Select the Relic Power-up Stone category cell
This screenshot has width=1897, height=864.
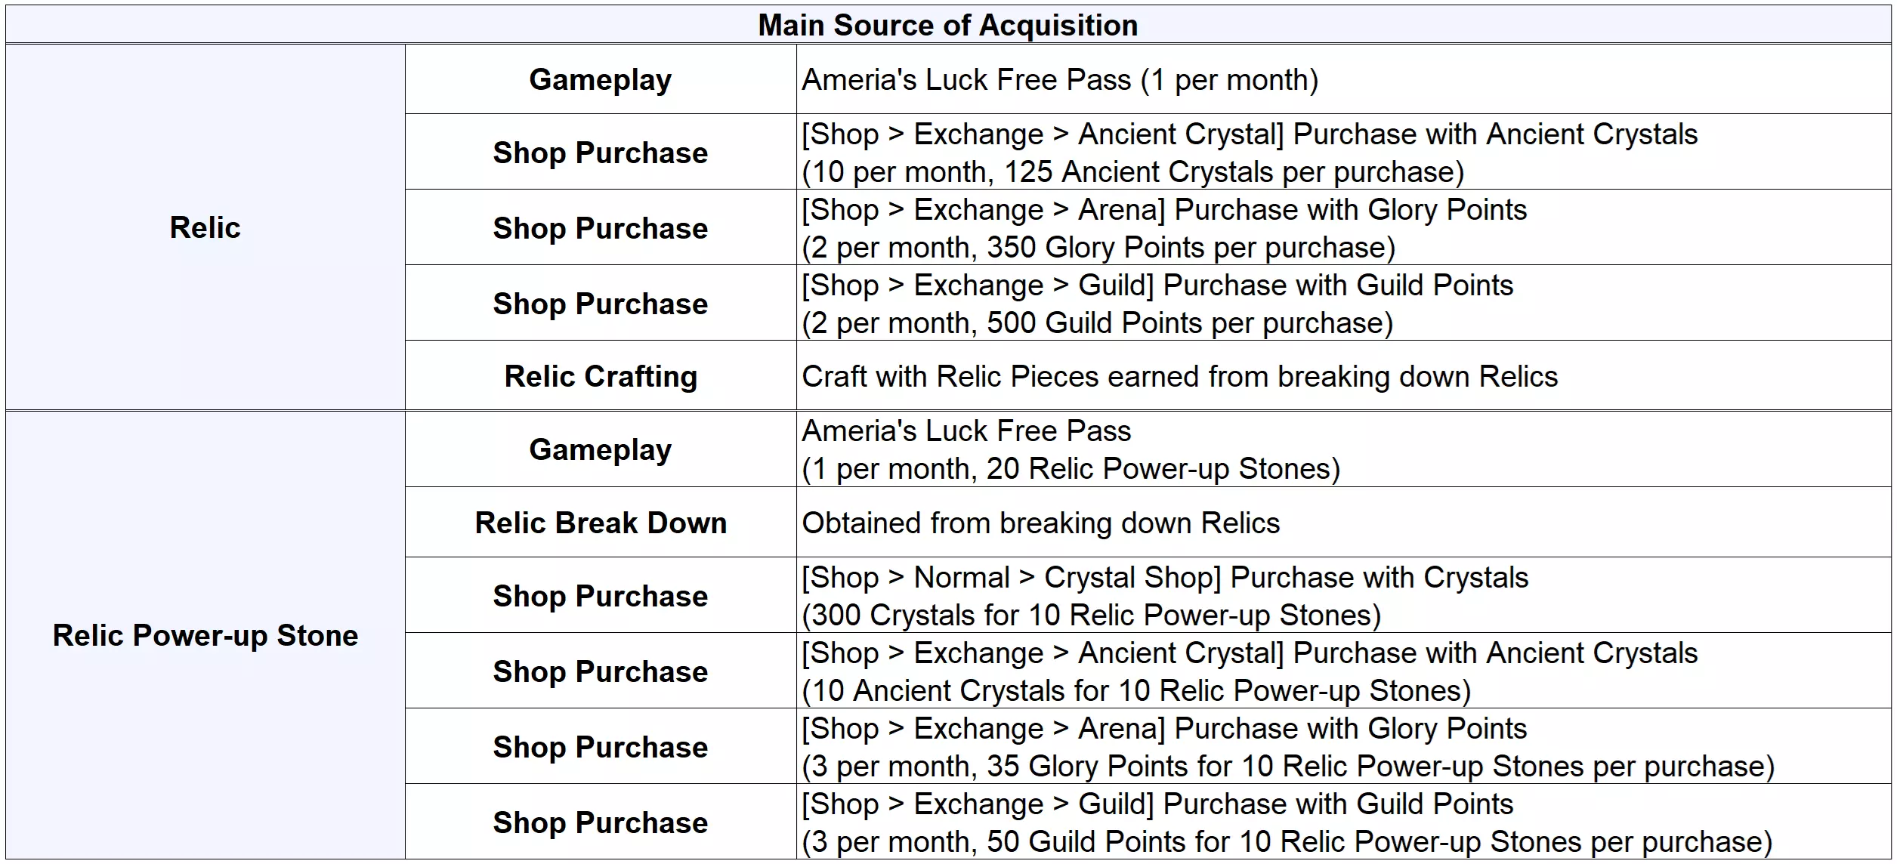click(x=205, y=635)
